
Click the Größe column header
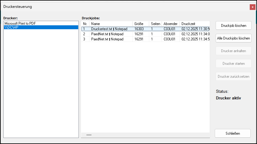pyautogui.click(x=140, y=24)
